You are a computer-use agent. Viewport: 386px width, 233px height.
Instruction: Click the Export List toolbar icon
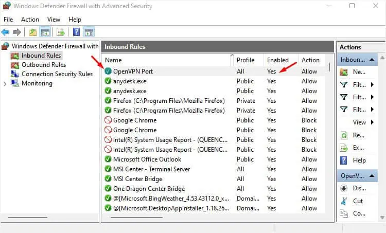[60, 32]
